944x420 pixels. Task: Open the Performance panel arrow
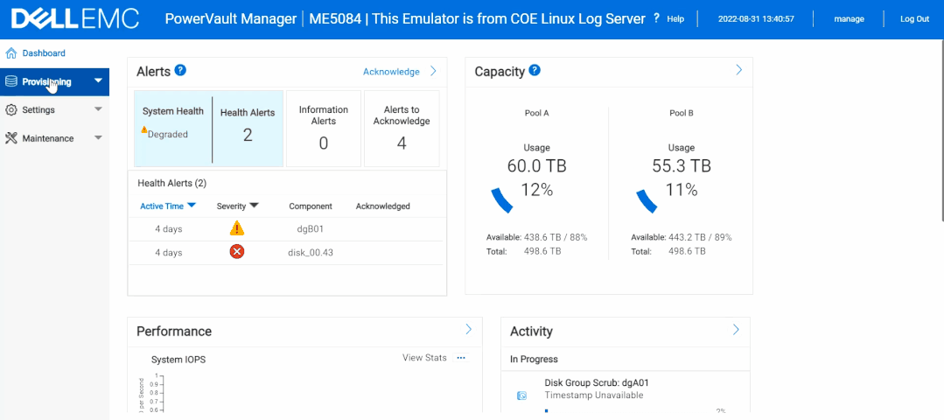pos(468,329)
